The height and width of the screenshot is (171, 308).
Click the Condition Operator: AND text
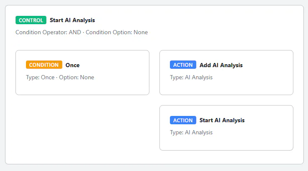click(x=48, y=32)
